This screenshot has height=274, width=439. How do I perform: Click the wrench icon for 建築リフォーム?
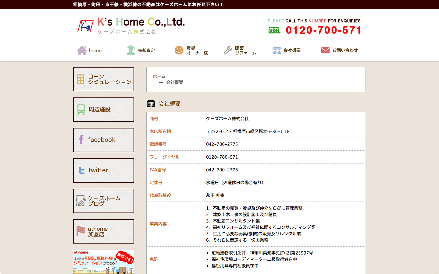[x=228, y=50]
